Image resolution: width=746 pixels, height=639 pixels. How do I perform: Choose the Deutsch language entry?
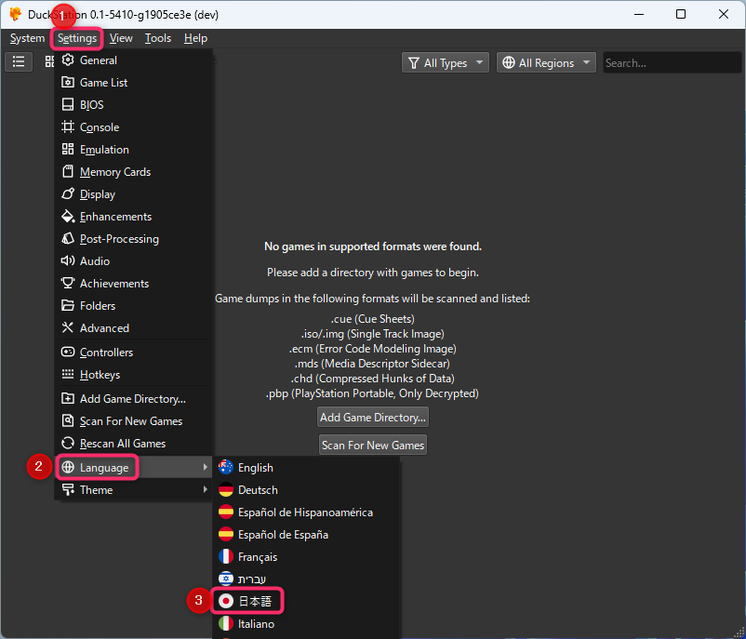(306, 490)
